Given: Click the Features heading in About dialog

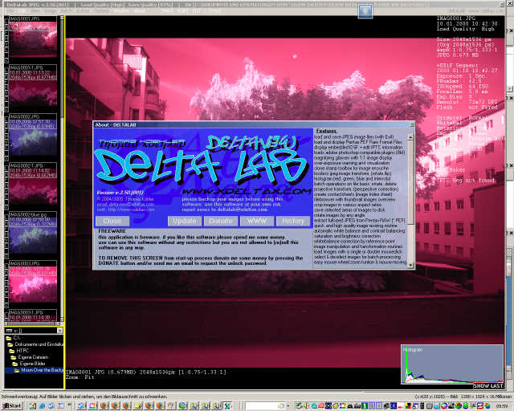Looking at the screenshot, I should 327,131.
